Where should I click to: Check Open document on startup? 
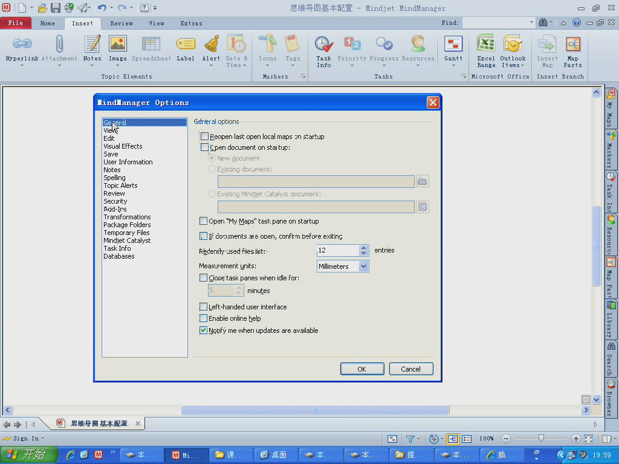coord(204,147)
